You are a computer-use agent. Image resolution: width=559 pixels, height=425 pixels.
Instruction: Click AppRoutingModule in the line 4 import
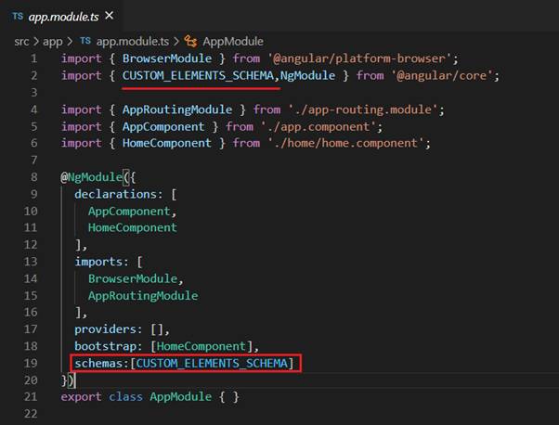point(177,109)
